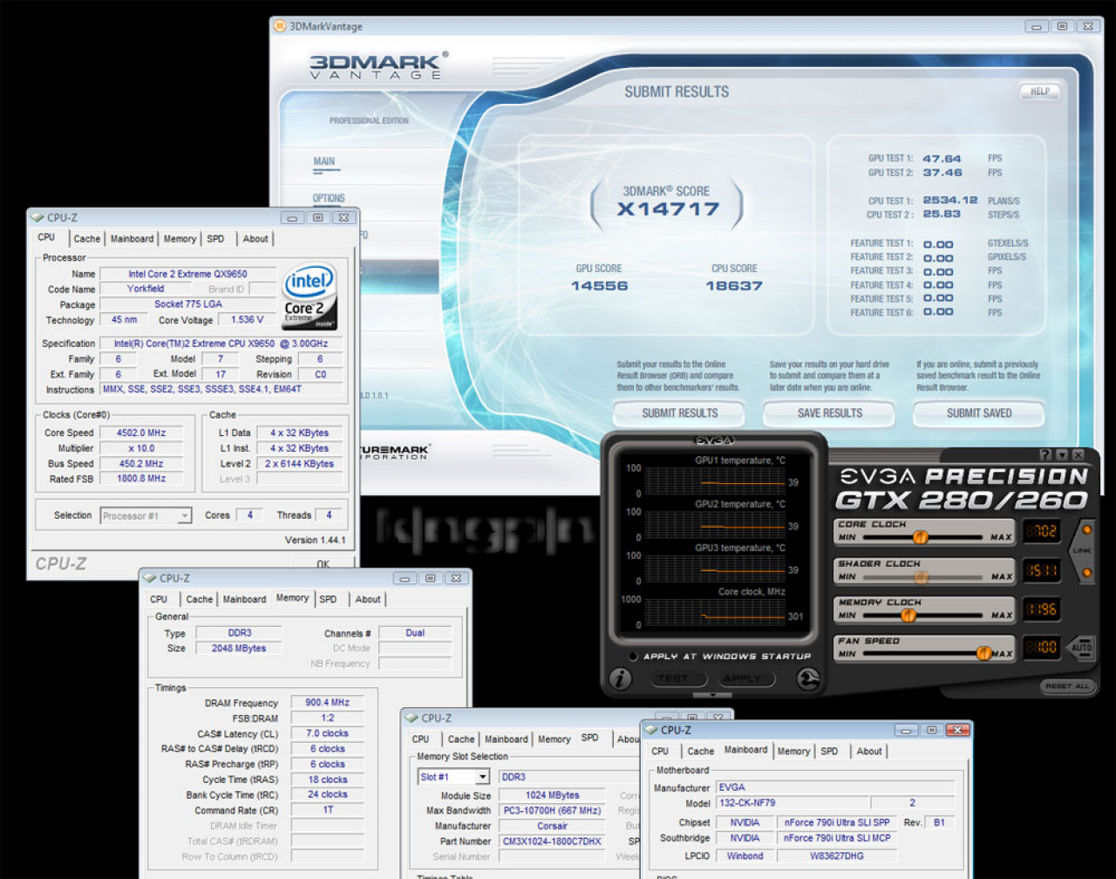Click CPU Test 1 value 2534.12
Image resolution: width=1116 pixels, height=879 pixels.
pos(950,201)
